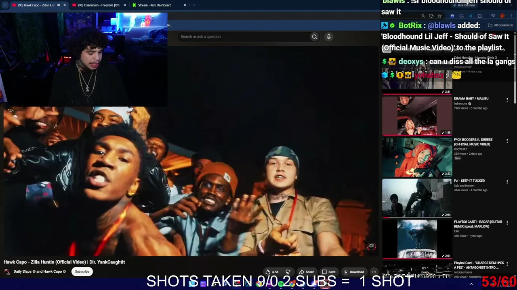The width and height of the screenshot is (517, 290).
Task: Open the red Z profile avatar
Action: click(x=502, y=16)
